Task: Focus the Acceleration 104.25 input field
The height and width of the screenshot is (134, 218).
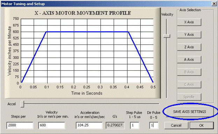Action: coord(89,125)
